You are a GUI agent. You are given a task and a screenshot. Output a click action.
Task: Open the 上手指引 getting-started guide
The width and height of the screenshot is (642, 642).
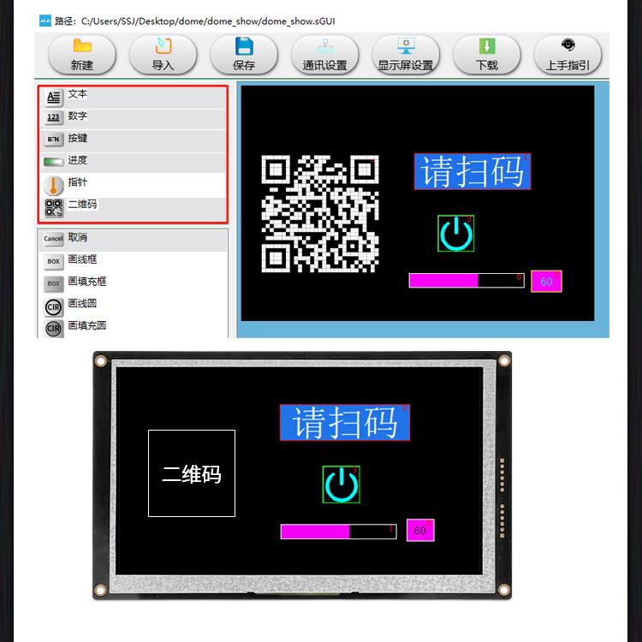click(568, 55)
